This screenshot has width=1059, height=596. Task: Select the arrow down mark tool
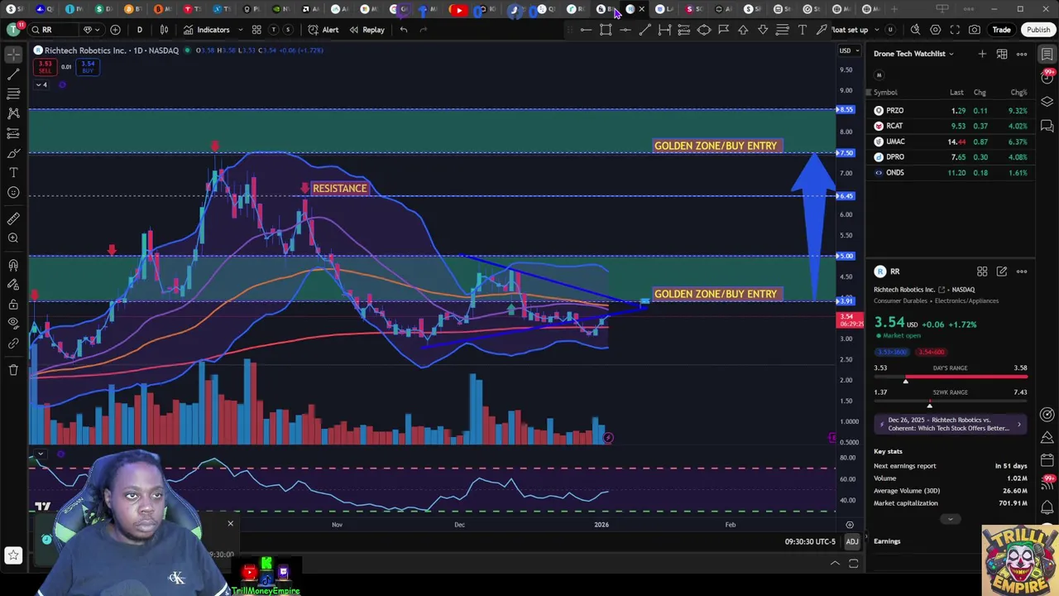tap(763, 30)
